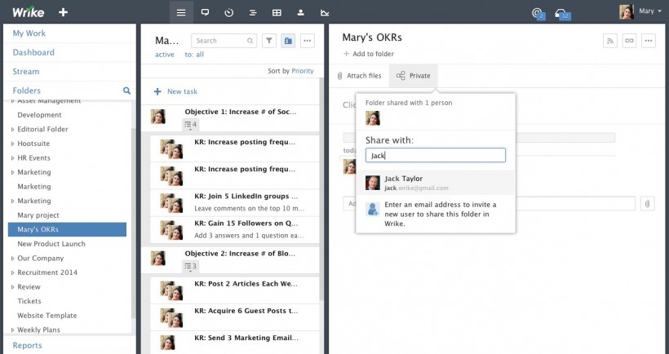Screen dimensions: 669x354
Task: Open the Stream section
Action: pos(25,72)
